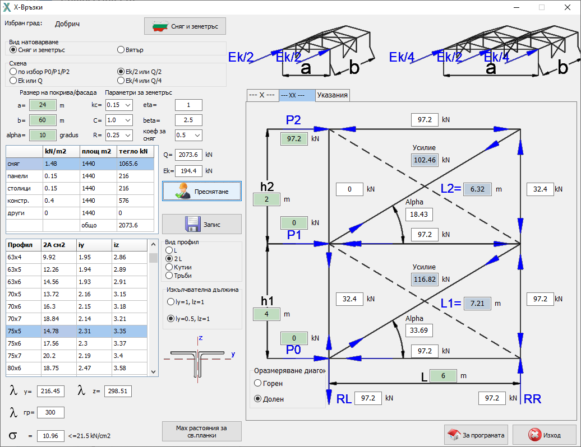Click the Пресмятане calculate person icon

pos(183,191)
